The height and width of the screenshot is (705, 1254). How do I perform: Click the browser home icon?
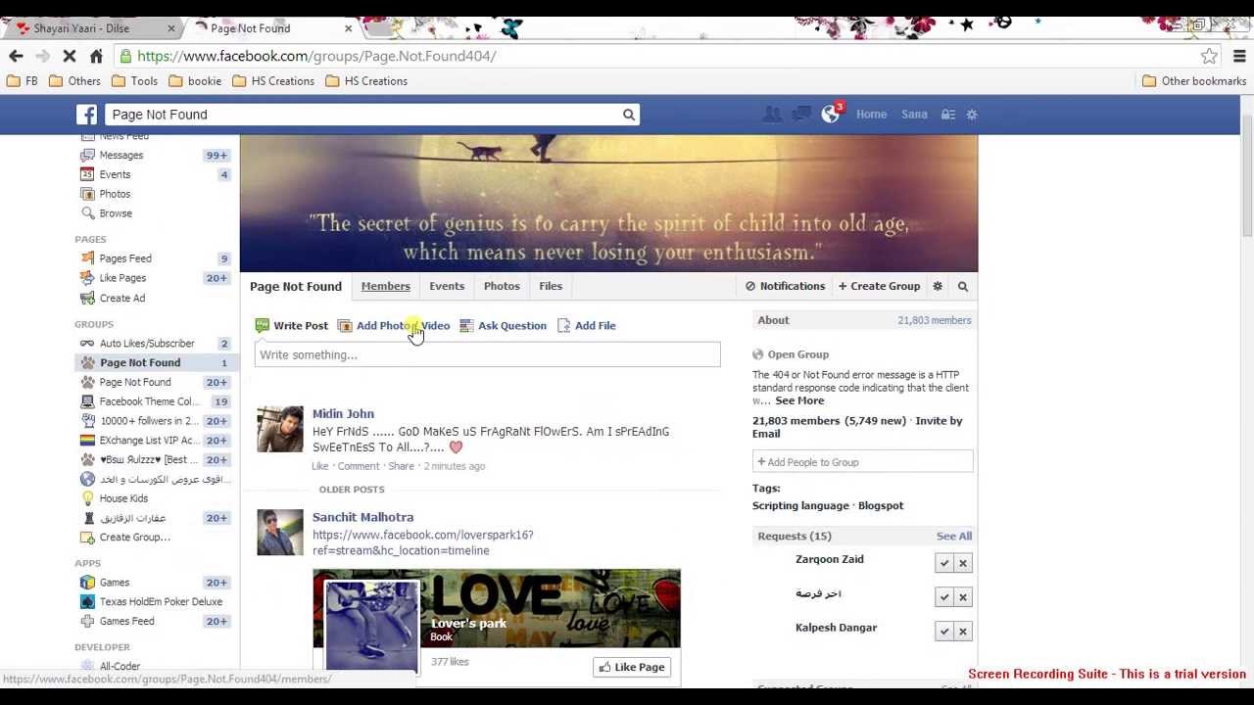click(96, 56)
